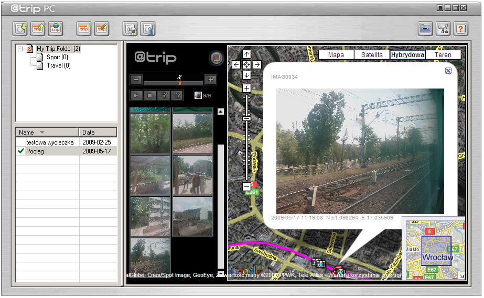This screenshot has height=298, width=484.
Task: Collapse the overview minimap corner arrow
Action: coord(461,276)
